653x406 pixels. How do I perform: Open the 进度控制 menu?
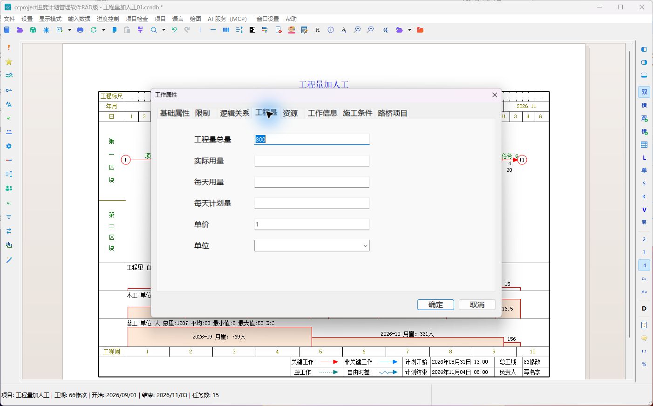coord(108,19)
